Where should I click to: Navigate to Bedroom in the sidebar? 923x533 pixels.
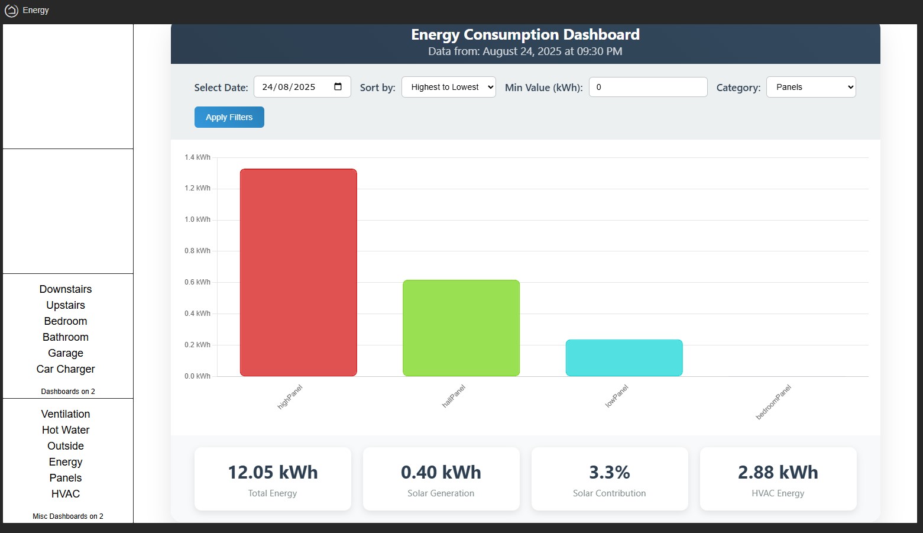pyautogui.click(x=66, y=321)
